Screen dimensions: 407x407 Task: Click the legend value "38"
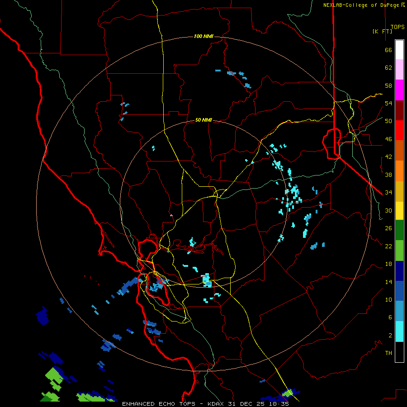pyautogui.click(x=388, y=175)
